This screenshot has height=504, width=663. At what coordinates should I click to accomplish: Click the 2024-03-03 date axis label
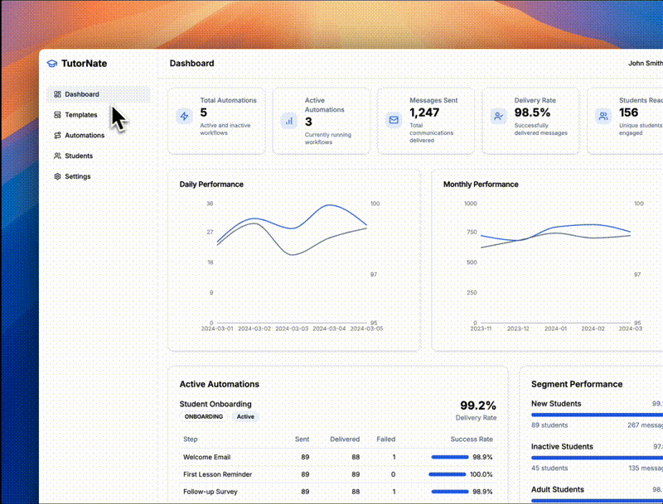292,329
